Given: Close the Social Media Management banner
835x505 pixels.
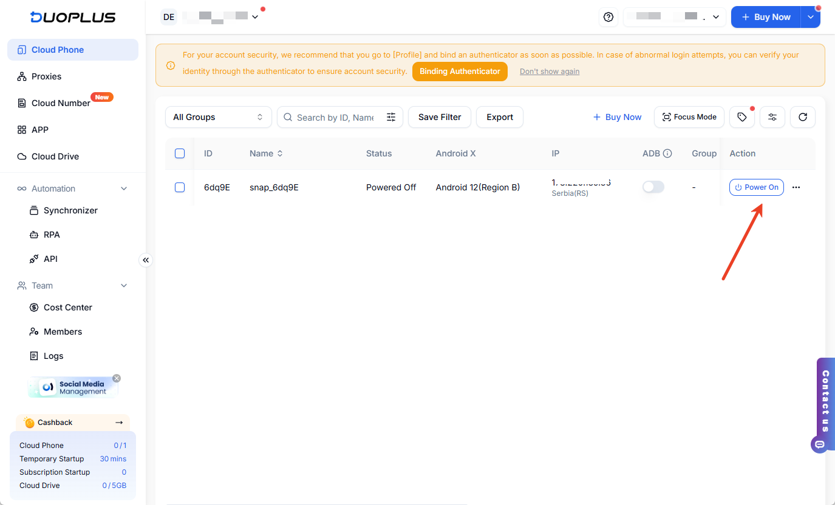Looking at the screenshot, I should tap(117, 378).
